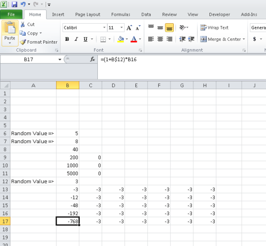This screenshot has width=266, height=246.
Task: Open the font size 11 dropdown
Action: (x=122, y=27)
